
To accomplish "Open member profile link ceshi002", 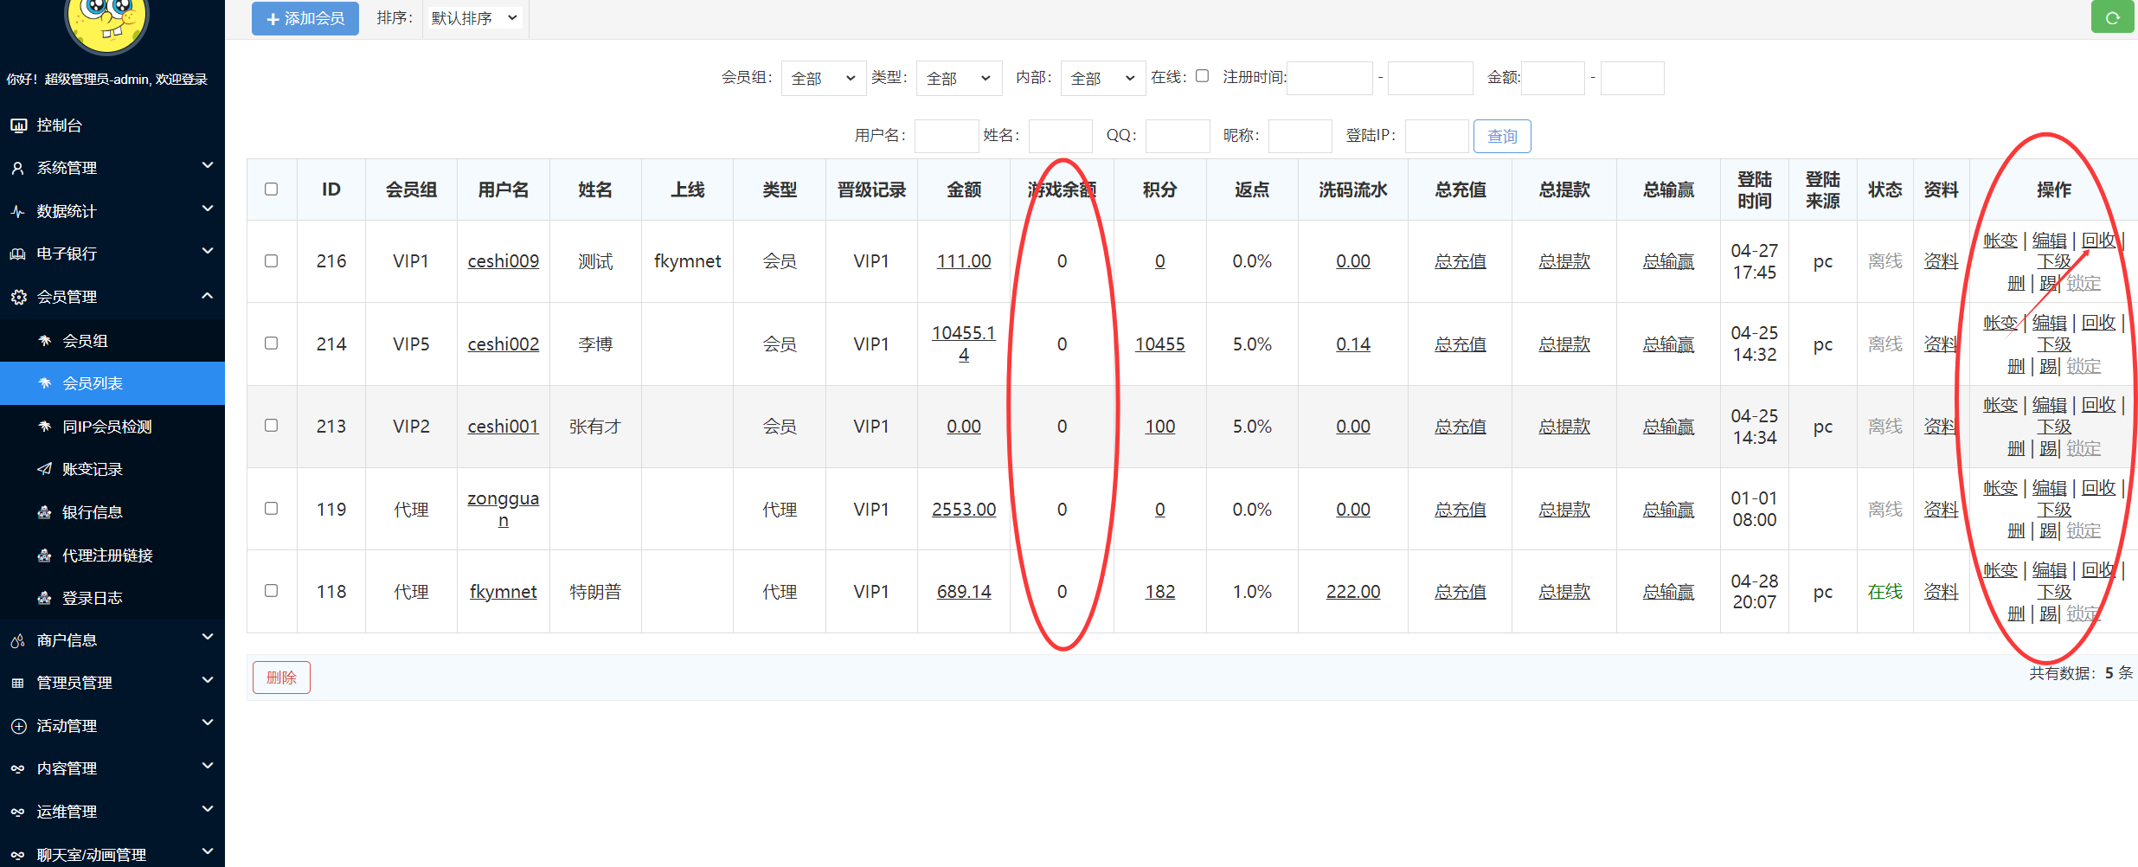I will [503, 344].
